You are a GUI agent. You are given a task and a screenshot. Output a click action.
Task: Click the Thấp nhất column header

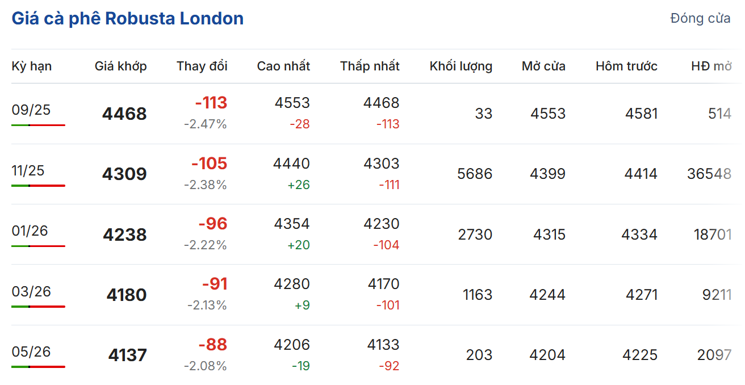click(370, 66)
